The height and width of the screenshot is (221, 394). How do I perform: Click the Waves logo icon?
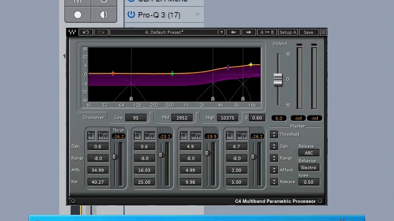coord(72,32)
